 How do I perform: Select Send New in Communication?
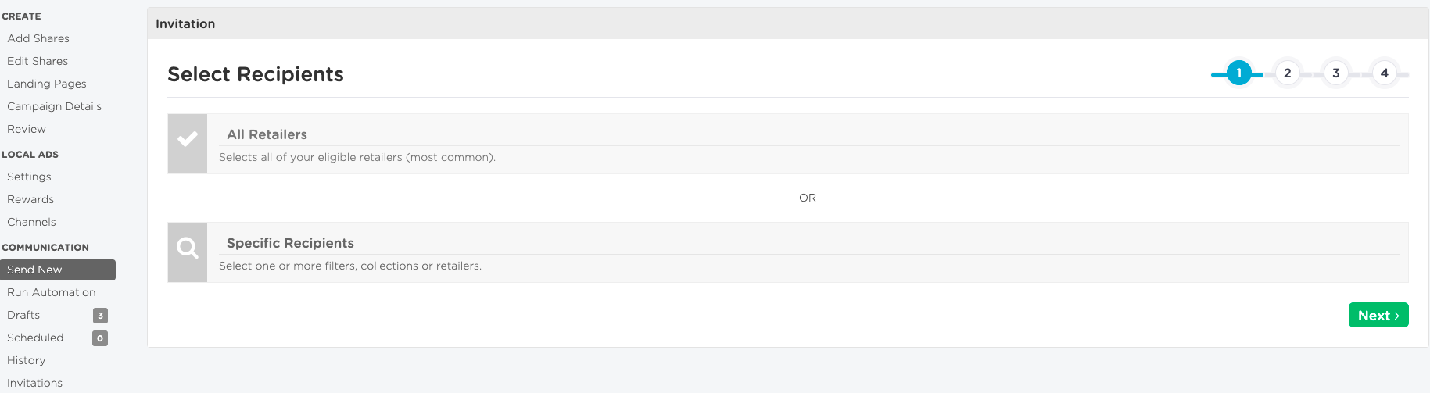coord(58,270)
